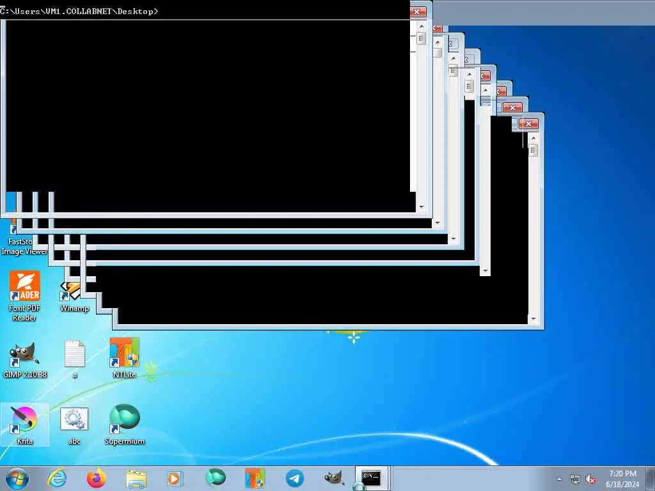655x491 pixels.
Task: Click the scrollbar thumb in front-most Command Prompt
Action: [x=421, y=38]
